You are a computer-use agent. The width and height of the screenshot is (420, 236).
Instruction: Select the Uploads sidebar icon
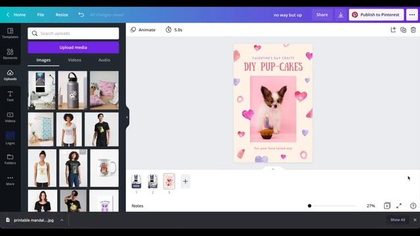10,75
